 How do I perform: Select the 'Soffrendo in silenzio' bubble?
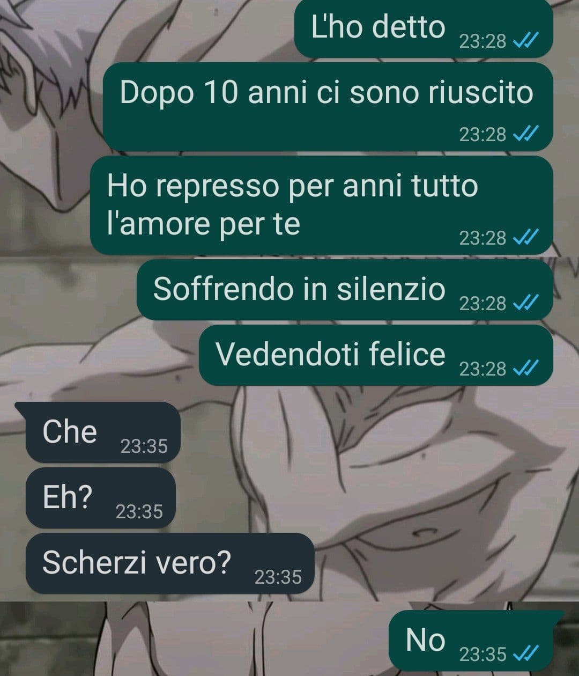(345, 290)
